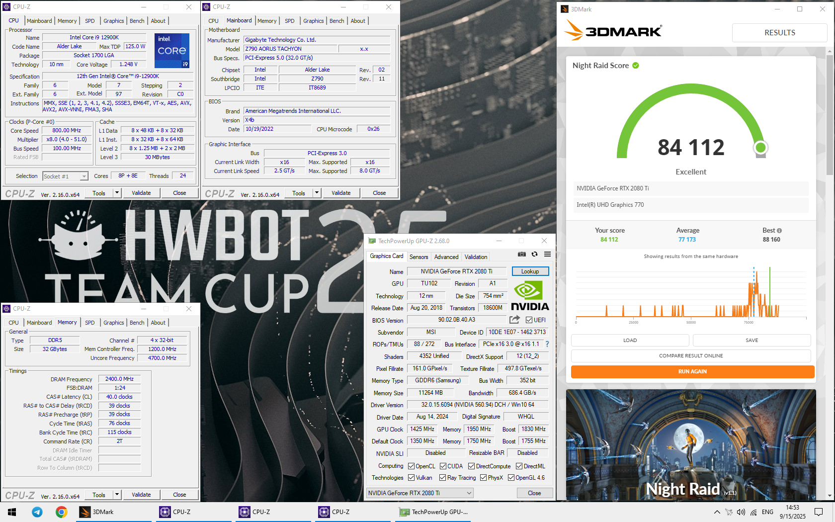Open the GPU-Z hamburger menu

547,254
